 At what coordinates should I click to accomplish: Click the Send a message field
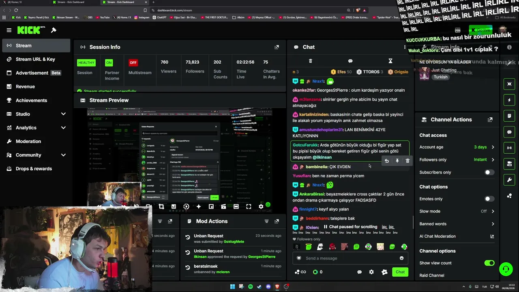point(350,258)
